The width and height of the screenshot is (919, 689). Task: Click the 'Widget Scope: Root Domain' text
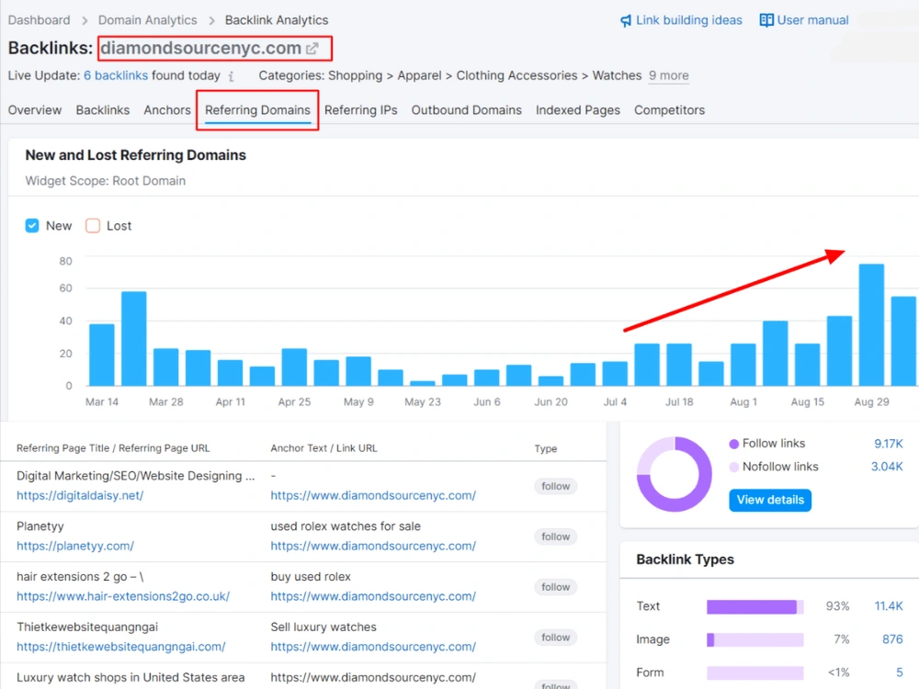coord(105,181)
